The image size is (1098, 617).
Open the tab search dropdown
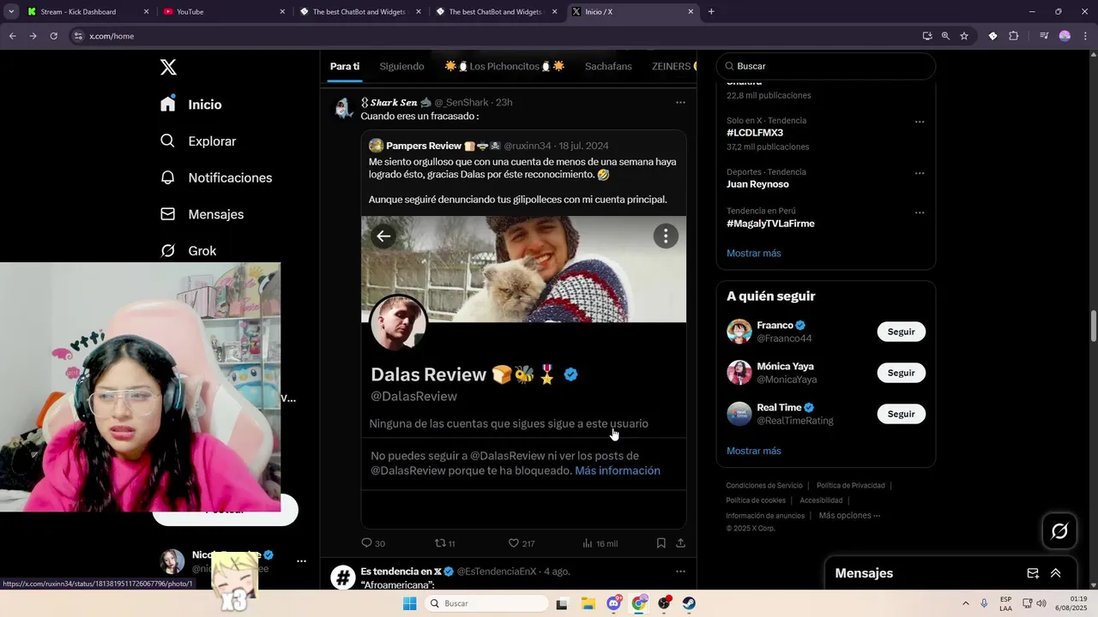click(x=10, y=12)
